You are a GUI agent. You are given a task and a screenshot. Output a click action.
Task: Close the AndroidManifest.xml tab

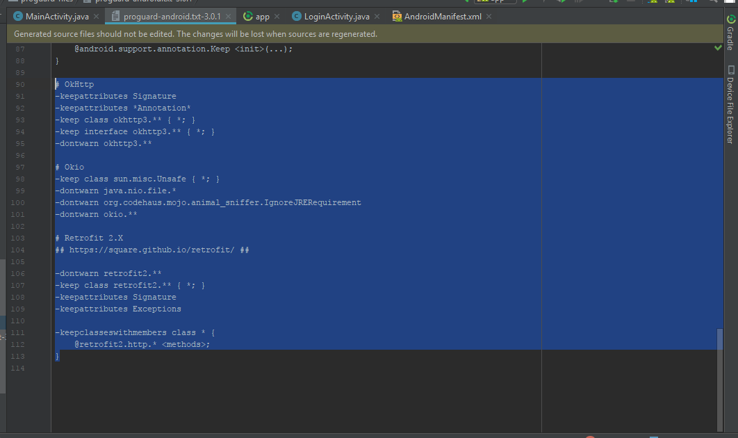(x=489, y=17)
